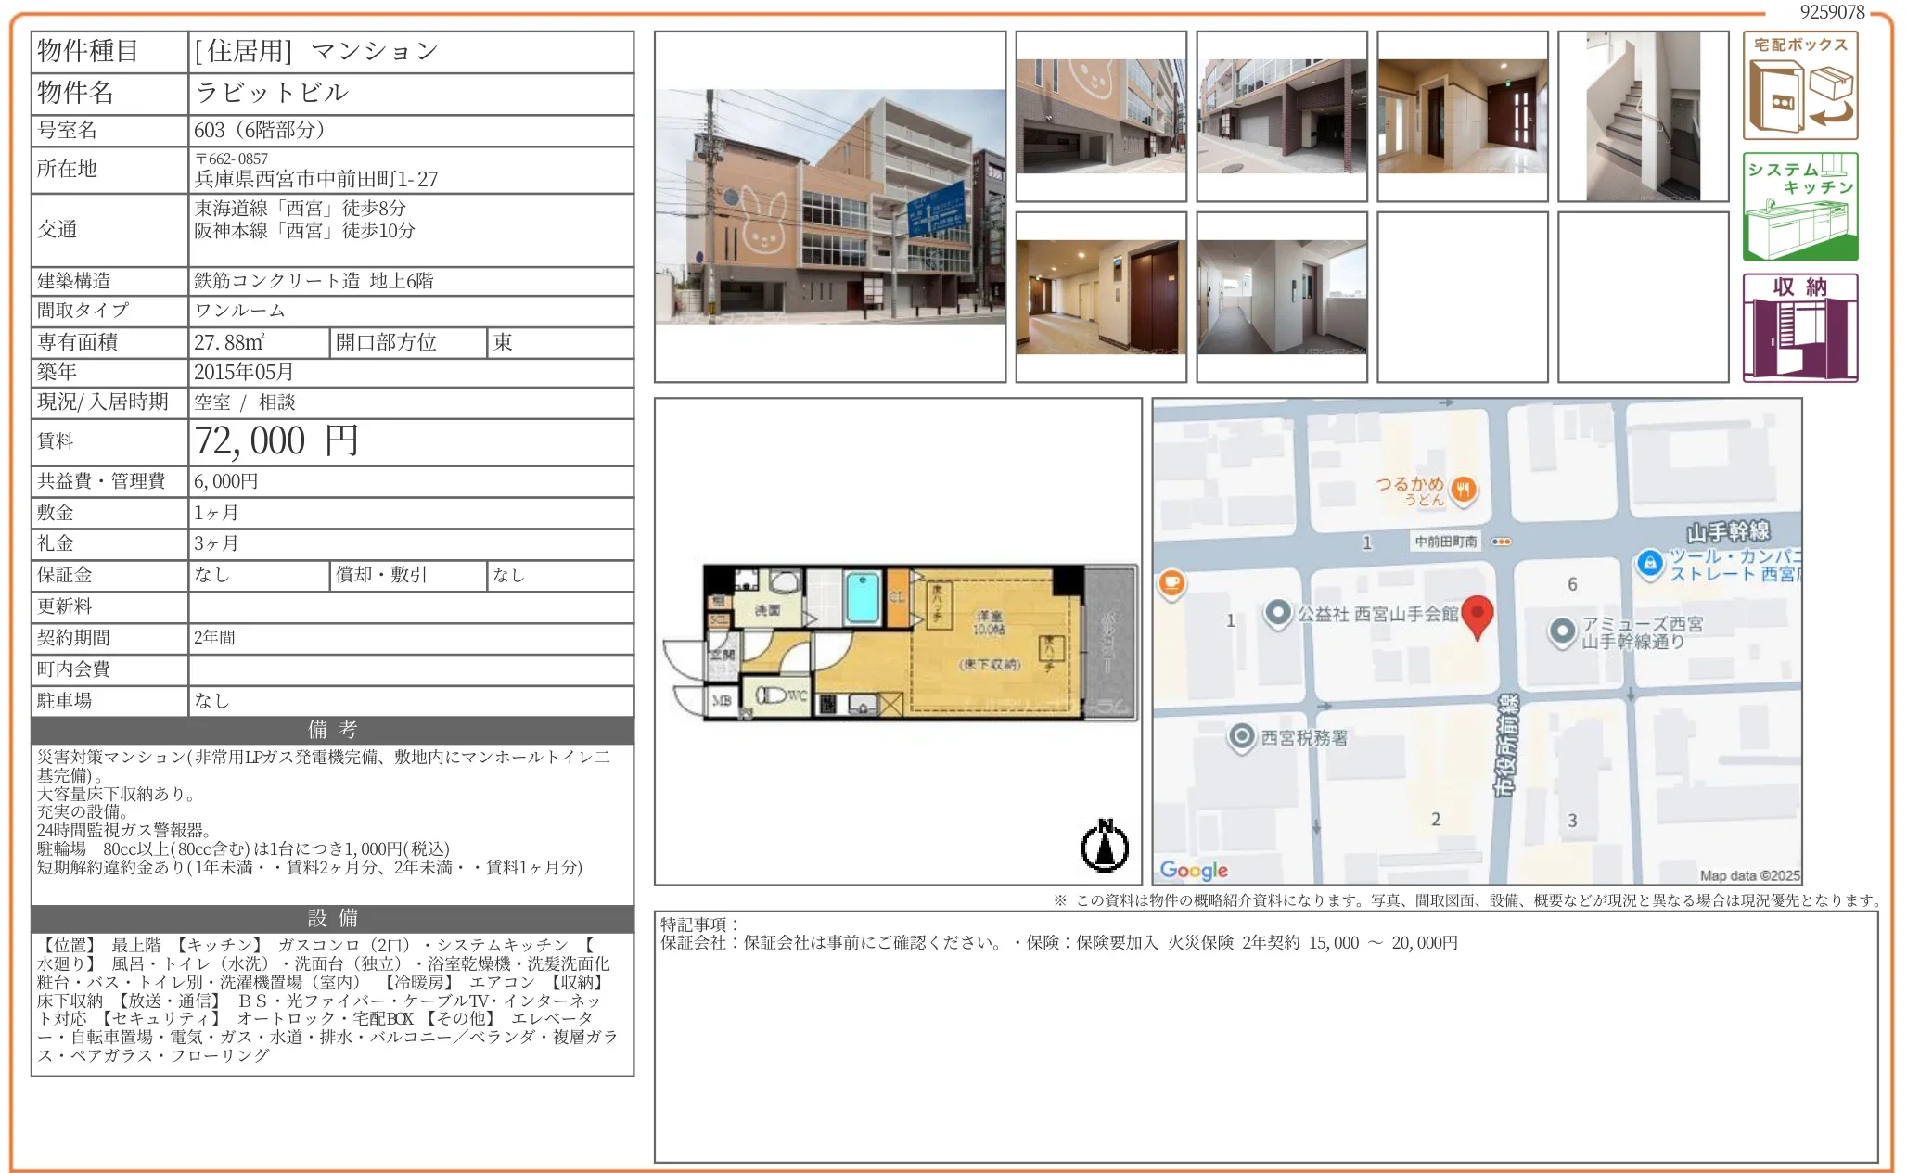Image resolution: width=1907 pixels, height=1173 pixels.
Task: Click the 宅配ボックス delivery box icon
Action: (x=1799, y=86)
